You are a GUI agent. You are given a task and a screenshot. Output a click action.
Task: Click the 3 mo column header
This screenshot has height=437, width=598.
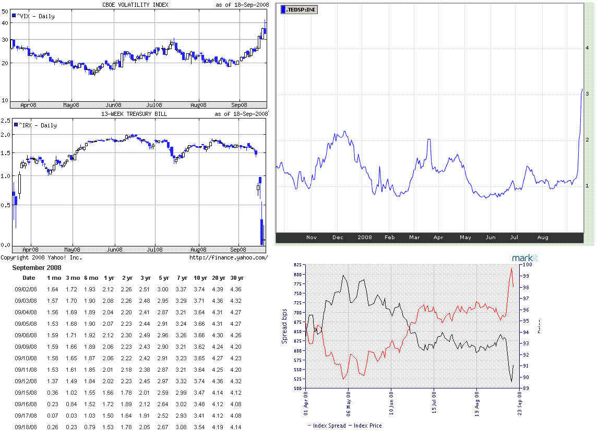73,278
